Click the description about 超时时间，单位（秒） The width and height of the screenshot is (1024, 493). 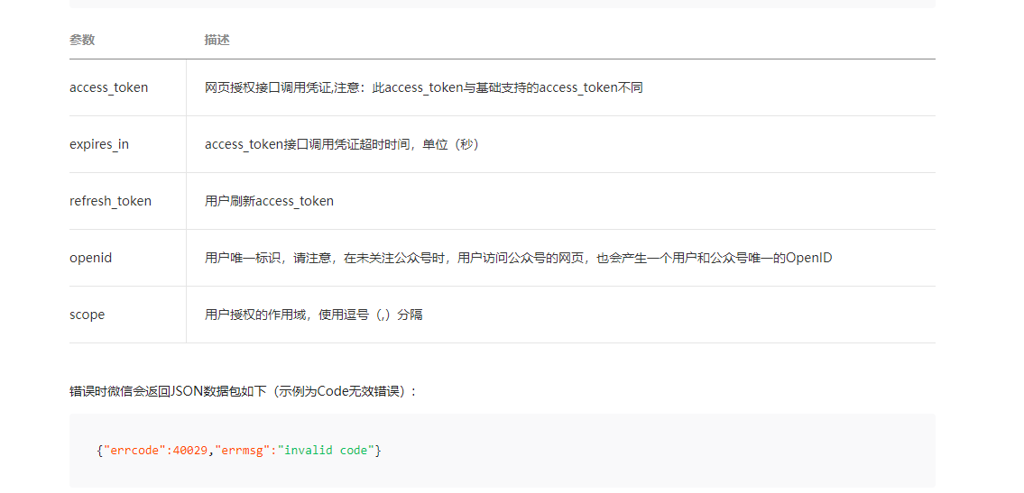coord(342,144)
